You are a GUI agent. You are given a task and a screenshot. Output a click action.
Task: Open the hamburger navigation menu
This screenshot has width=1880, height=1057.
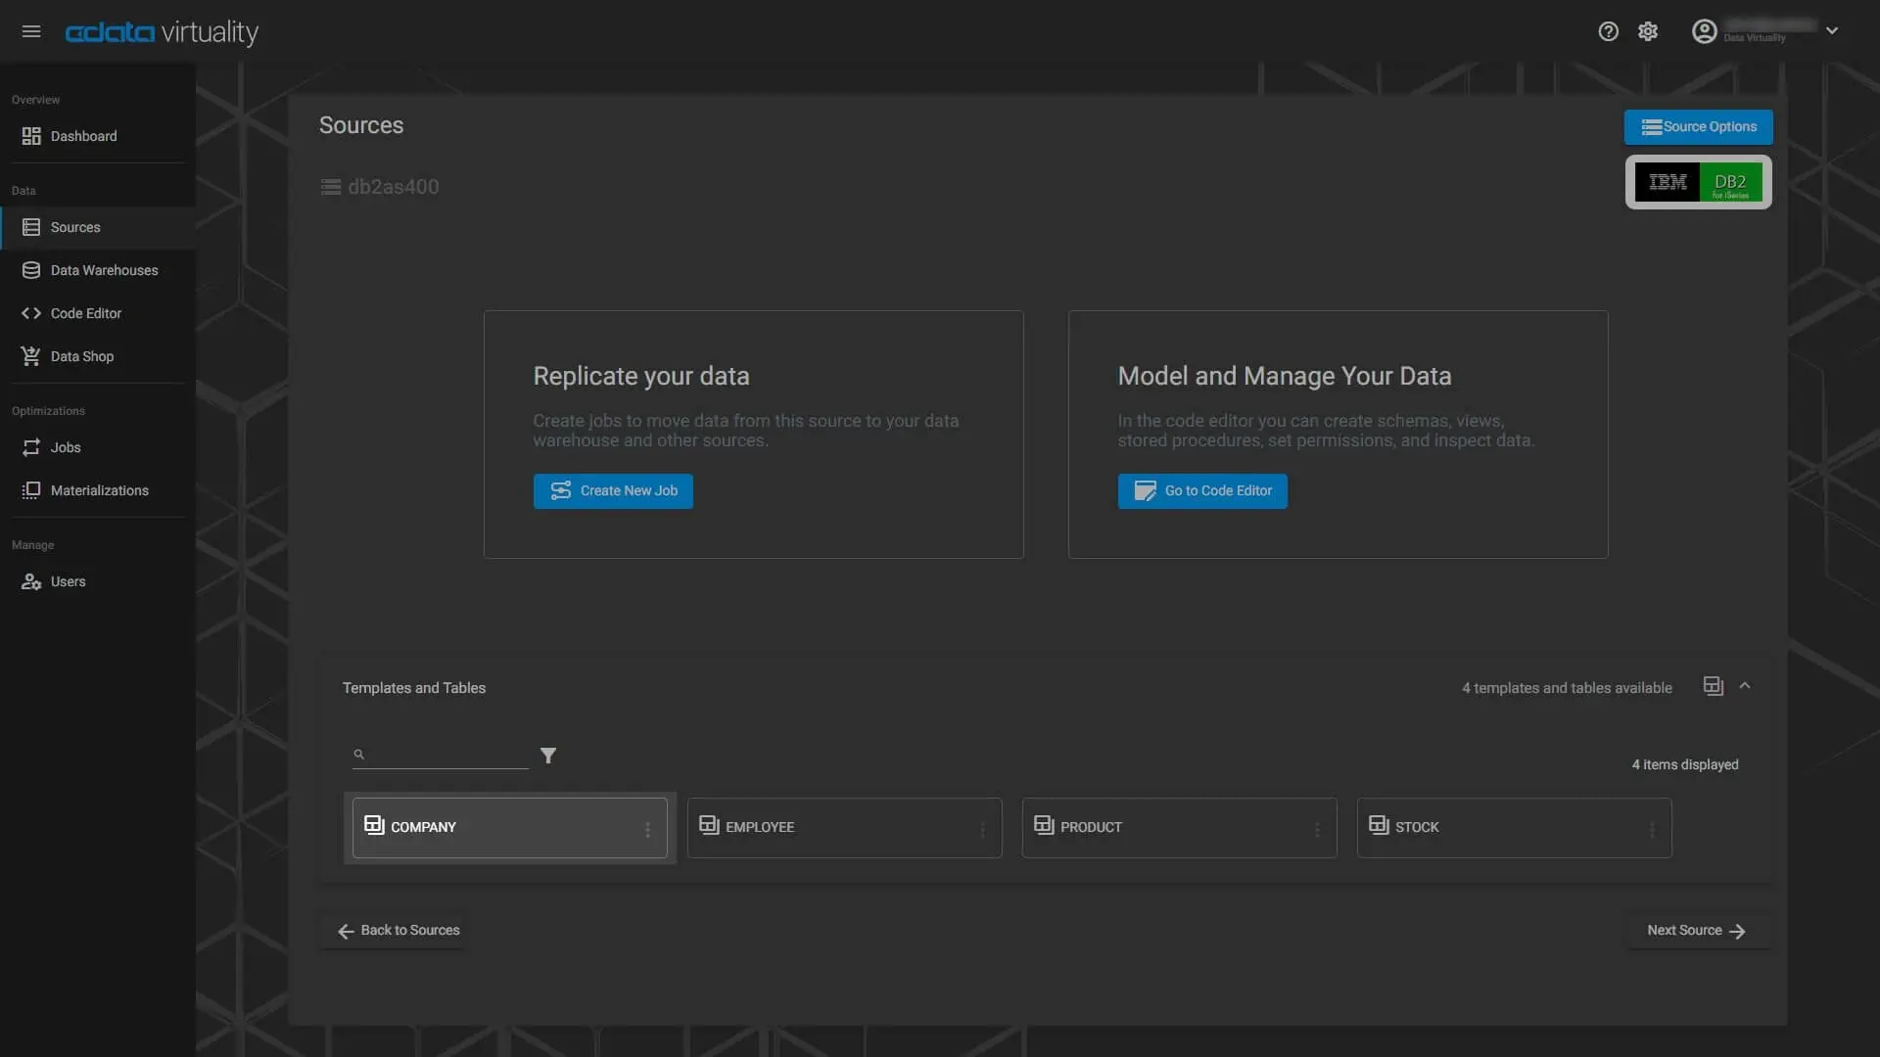[31, 31]
